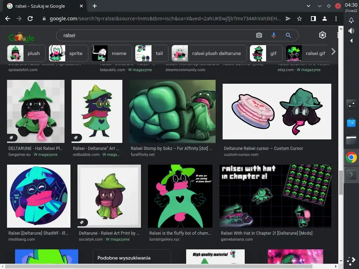
Task: Click the send/share arrow in the address bar
Action: [x=288, y=19]
